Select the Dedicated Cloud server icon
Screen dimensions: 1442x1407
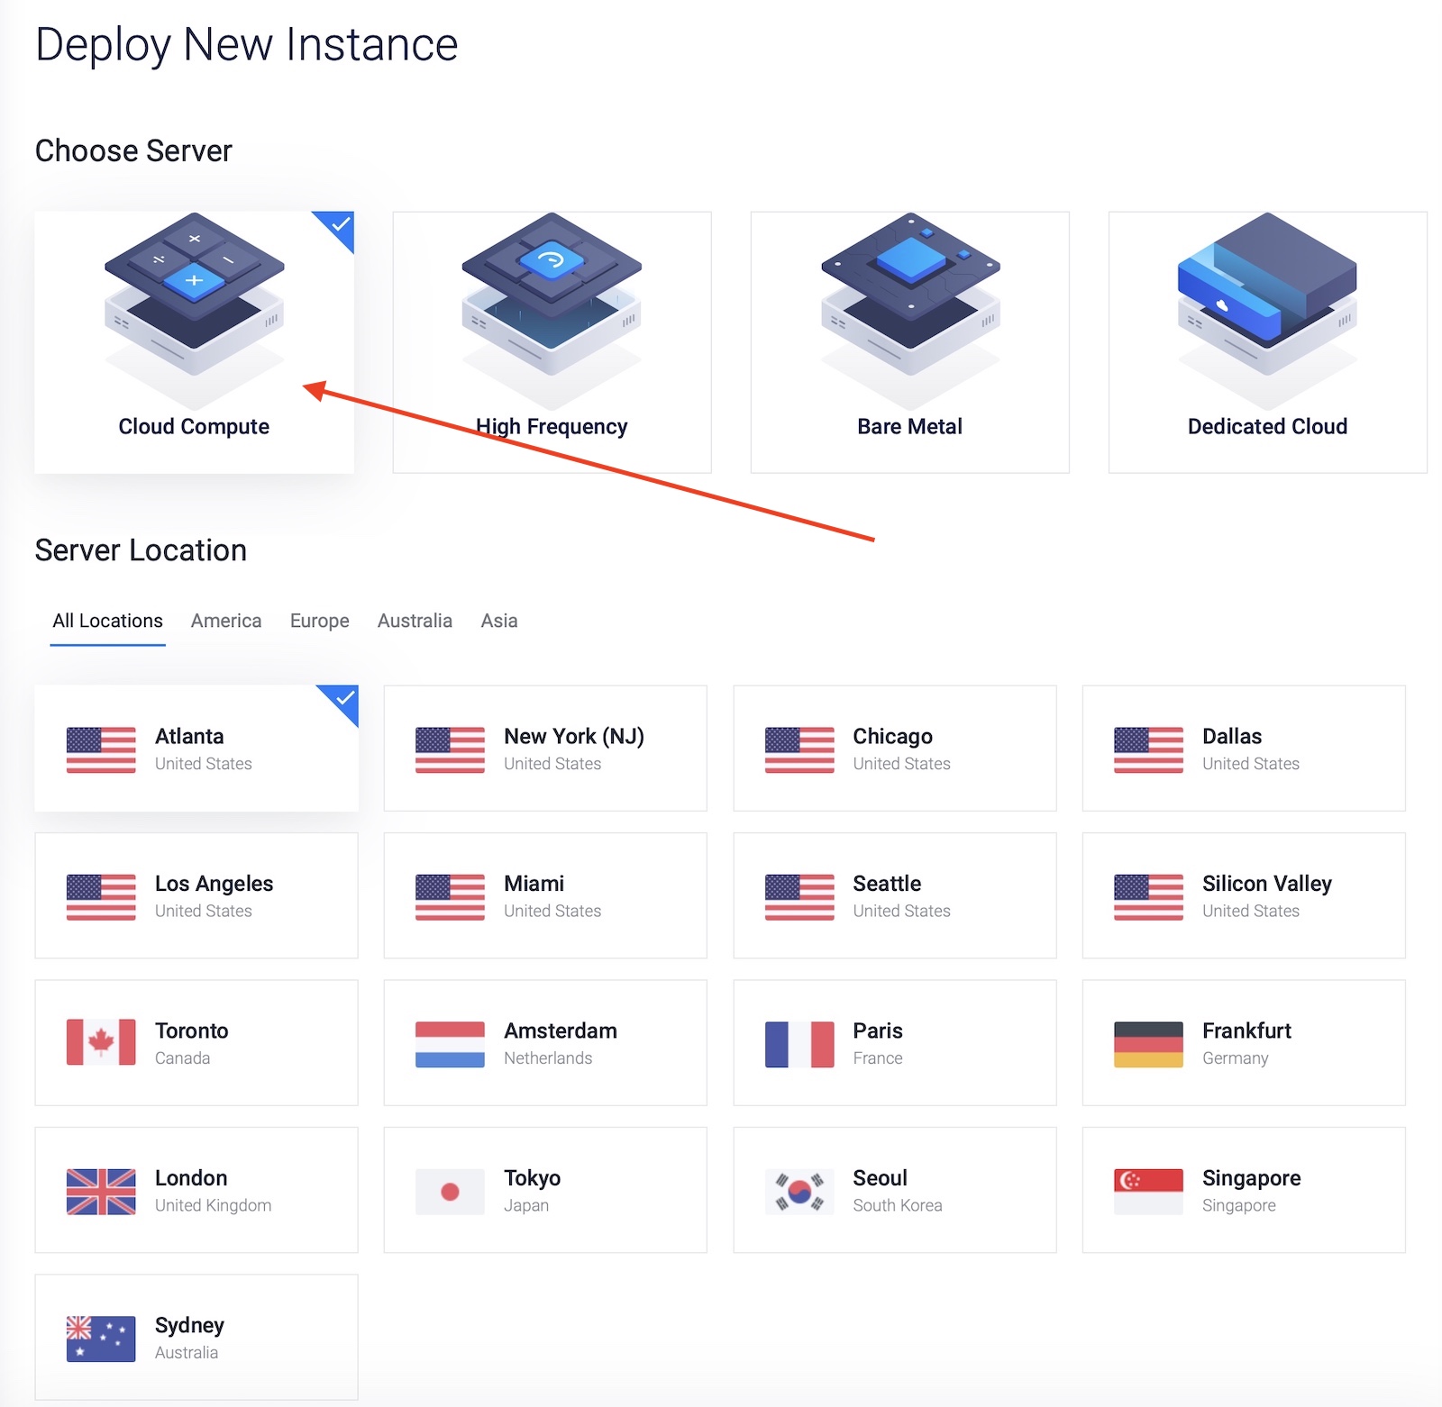point(1267,297)
